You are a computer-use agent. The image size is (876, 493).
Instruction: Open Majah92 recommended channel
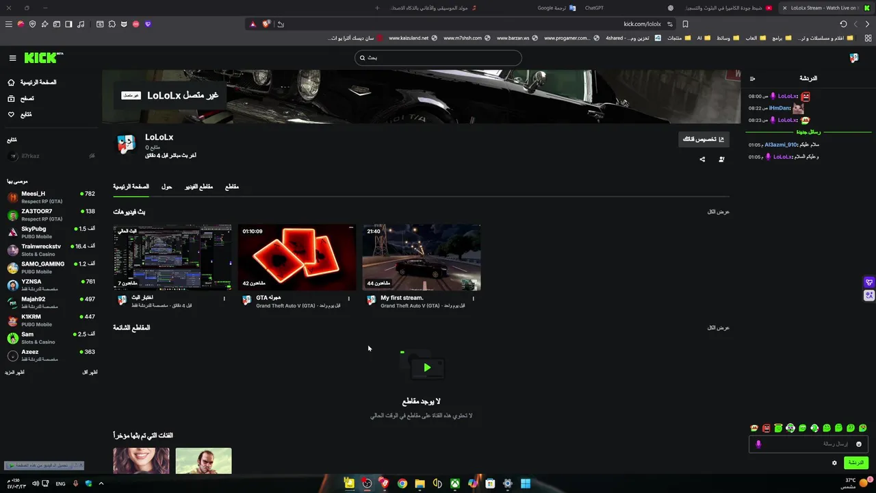[x=51, y=303]
